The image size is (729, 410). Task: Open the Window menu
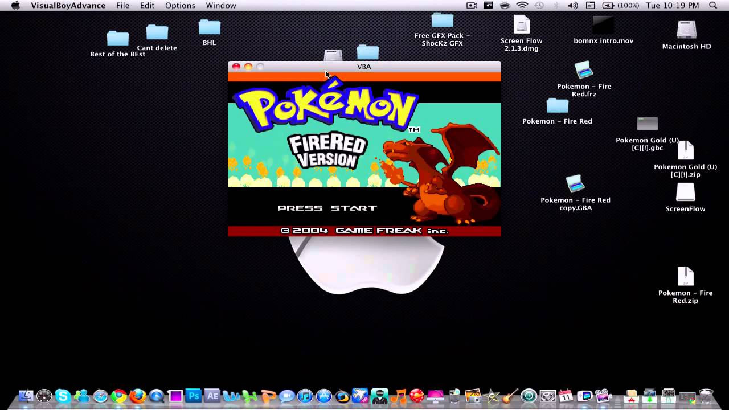(221, 5)
